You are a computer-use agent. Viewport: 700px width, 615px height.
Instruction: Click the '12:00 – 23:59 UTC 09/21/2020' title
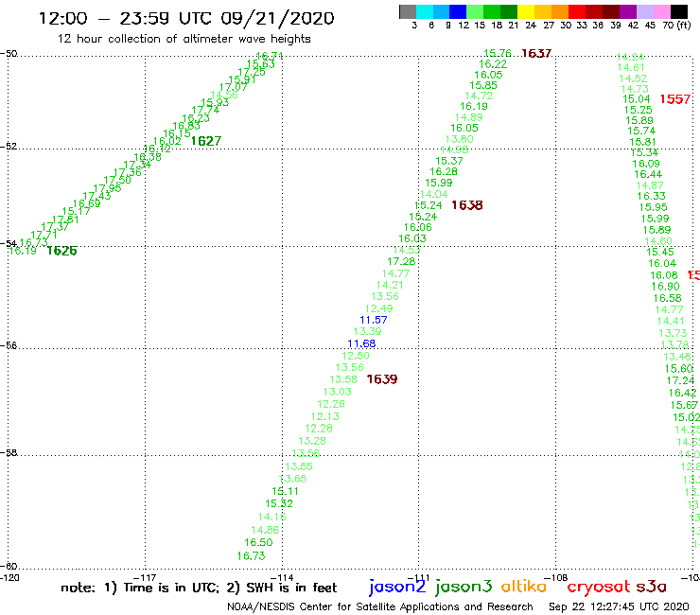[x=186, y=19]
